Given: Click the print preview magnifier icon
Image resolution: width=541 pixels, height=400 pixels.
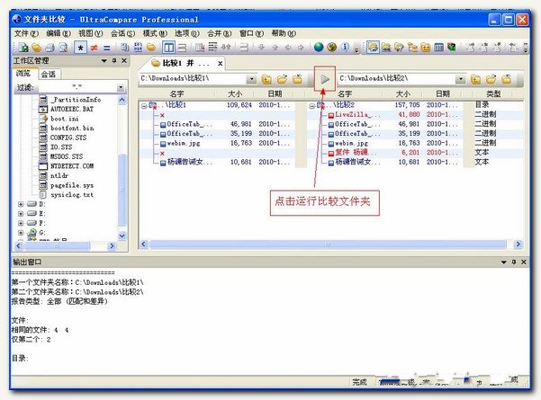Looking at the screenshot, I should point(64,48).
